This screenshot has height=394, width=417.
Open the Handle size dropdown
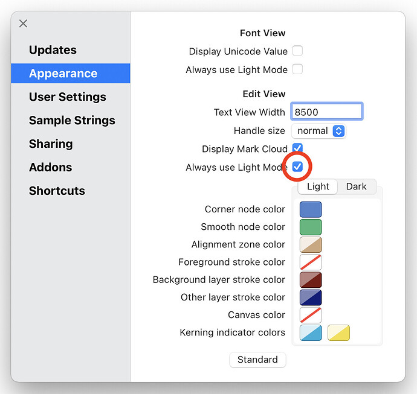[x=318, y=131]
